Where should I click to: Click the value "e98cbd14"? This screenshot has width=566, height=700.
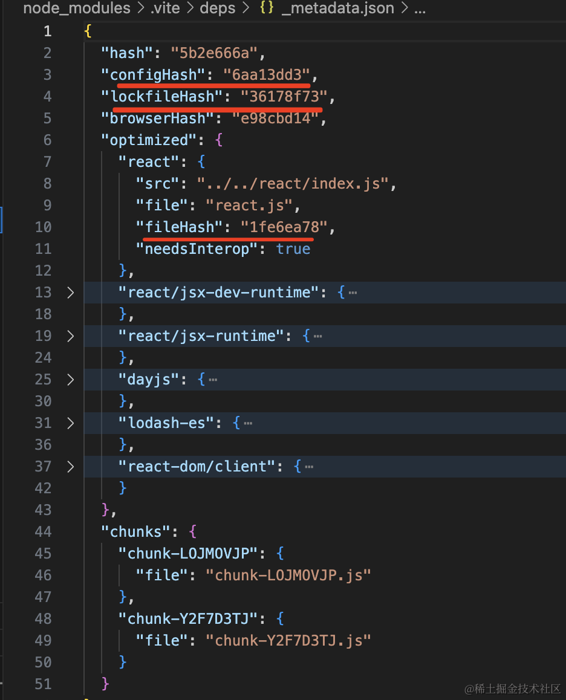tap(276, 118)
